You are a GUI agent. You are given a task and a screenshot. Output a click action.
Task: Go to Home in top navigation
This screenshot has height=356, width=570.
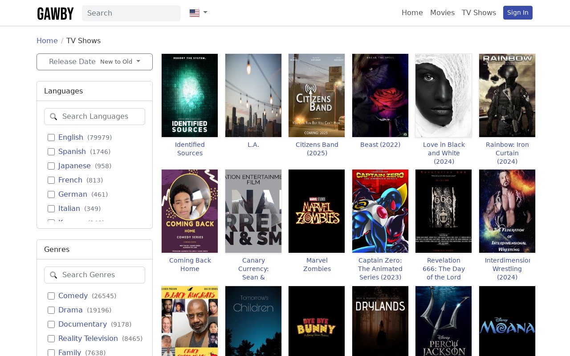coord(412,13)
